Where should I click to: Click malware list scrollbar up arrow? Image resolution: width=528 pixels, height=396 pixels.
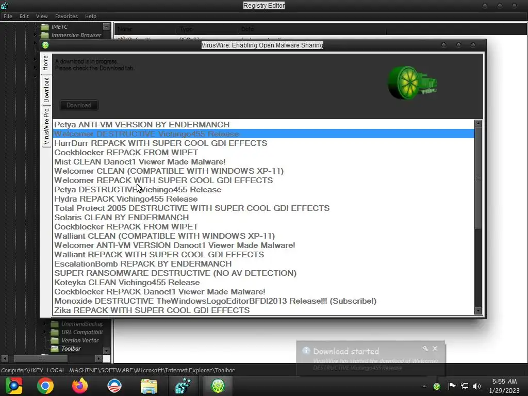(x=478, y=124)
